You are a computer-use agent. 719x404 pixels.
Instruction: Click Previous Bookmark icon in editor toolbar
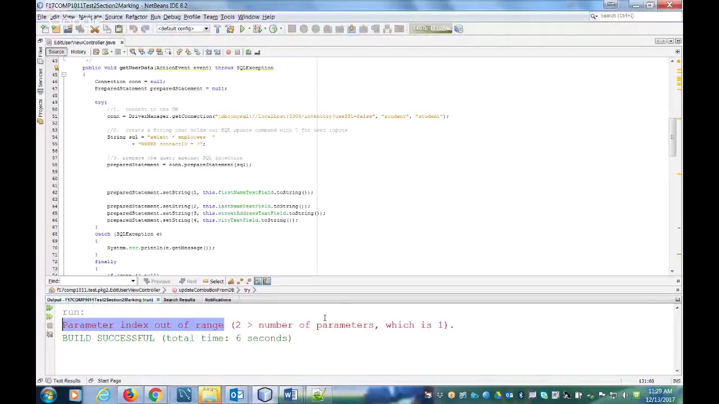coord(179,52)
